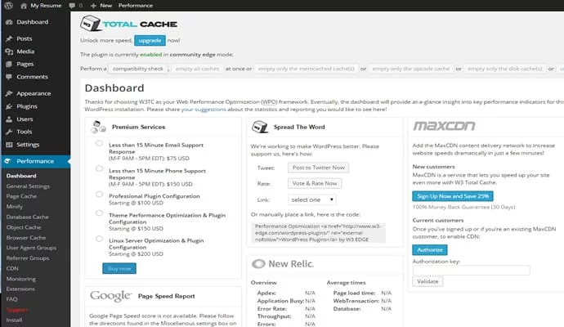
Task: Click the Authorization key input field
Action: (x=471, y=270)
